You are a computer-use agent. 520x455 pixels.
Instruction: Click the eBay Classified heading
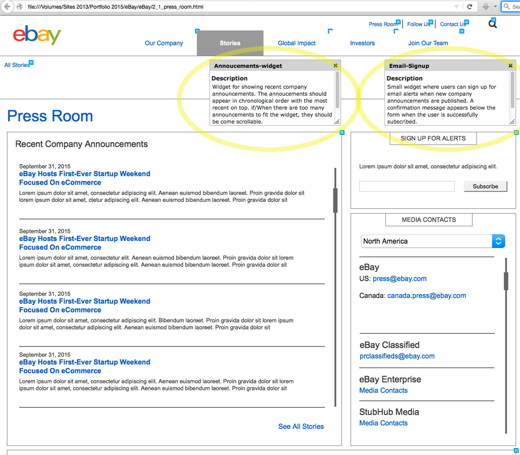pyautogui.click(x=390, y=345)
